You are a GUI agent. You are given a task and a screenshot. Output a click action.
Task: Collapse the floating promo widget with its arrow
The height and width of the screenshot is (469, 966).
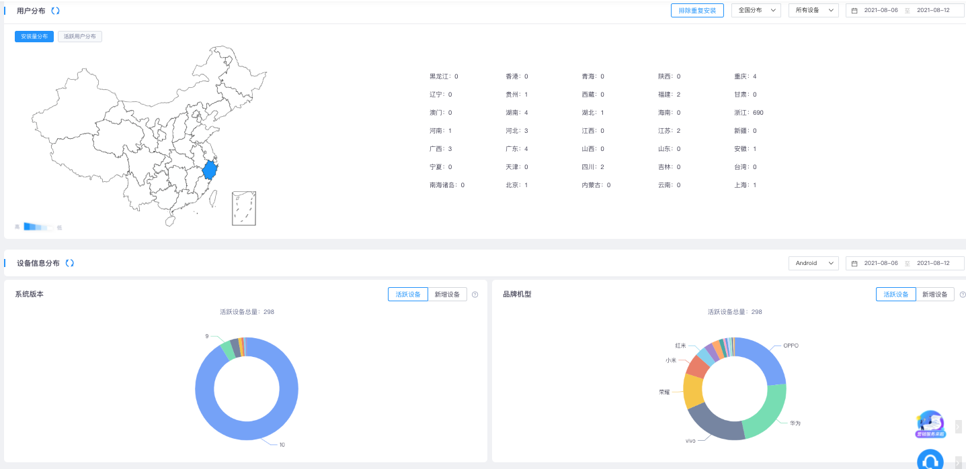coord(958,427)
